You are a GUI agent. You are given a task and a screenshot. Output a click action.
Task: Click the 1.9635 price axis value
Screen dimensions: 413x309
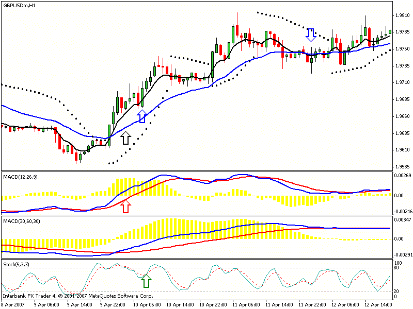403,133
